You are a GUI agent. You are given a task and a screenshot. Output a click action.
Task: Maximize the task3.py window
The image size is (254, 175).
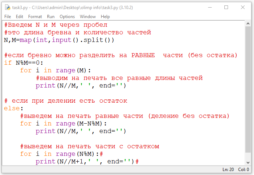(226, 8)
